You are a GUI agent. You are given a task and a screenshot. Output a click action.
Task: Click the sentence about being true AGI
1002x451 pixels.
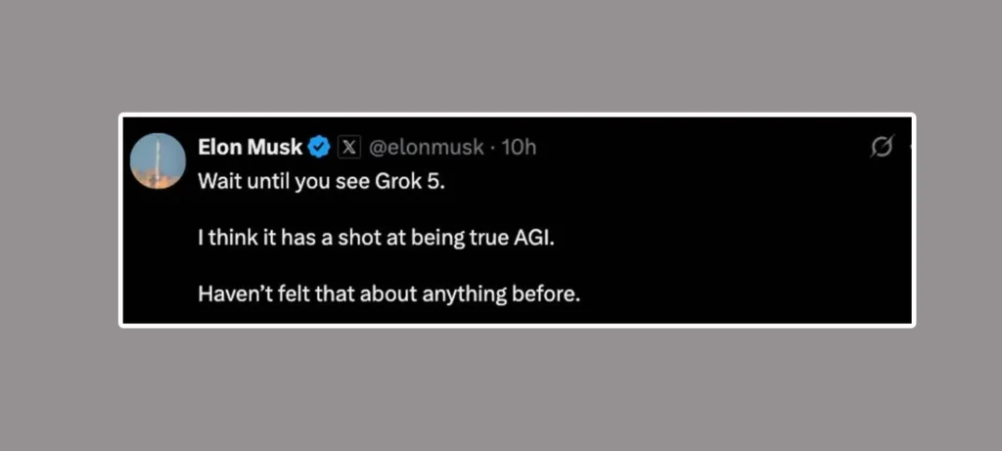tap(376, 238)
